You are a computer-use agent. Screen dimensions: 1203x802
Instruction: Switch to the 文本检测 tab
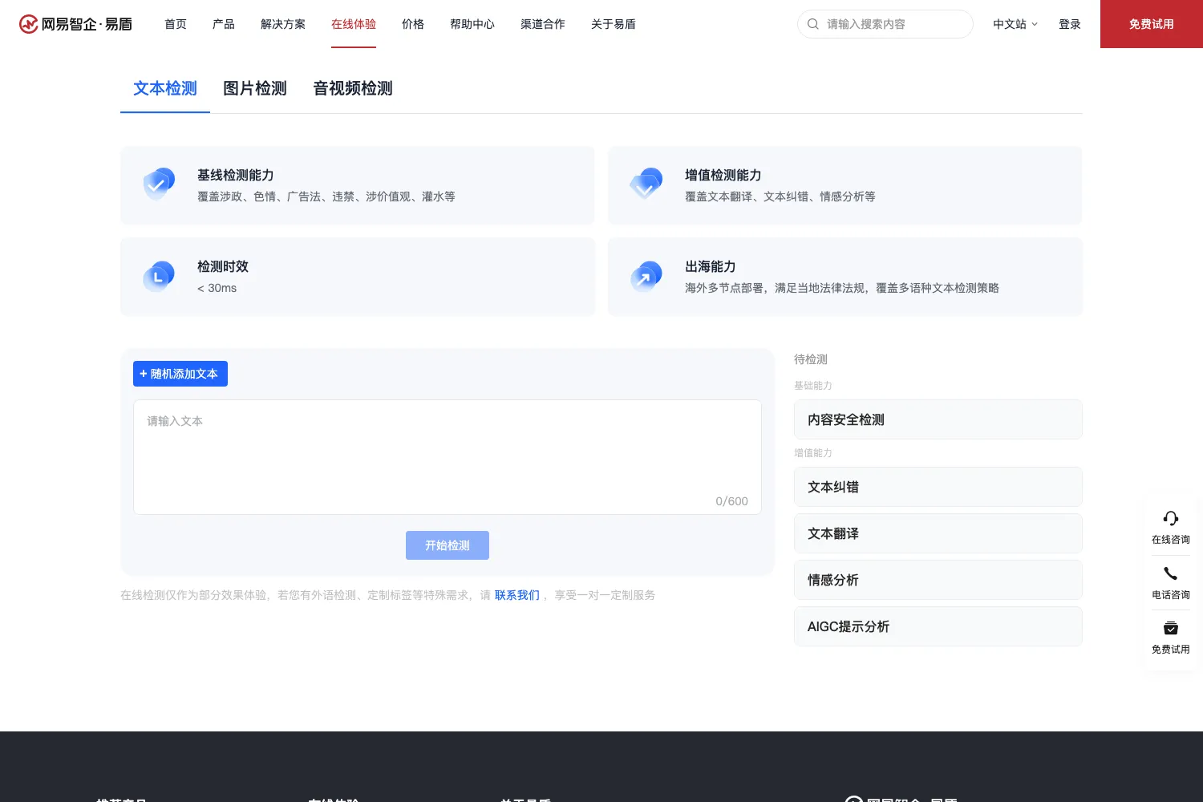(165, 88)
